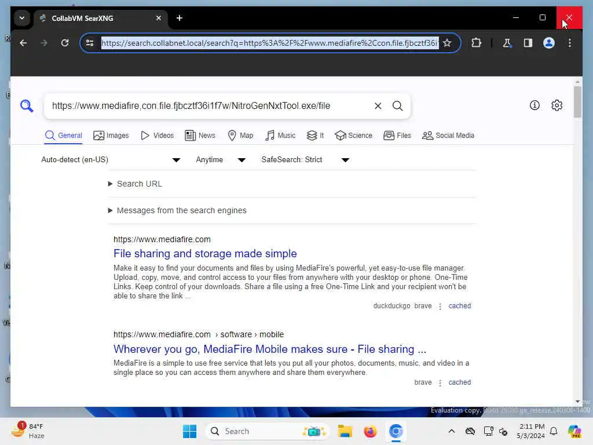
Task: Select the General category tab
Action: pyautogui.click(x=63, y=136)
